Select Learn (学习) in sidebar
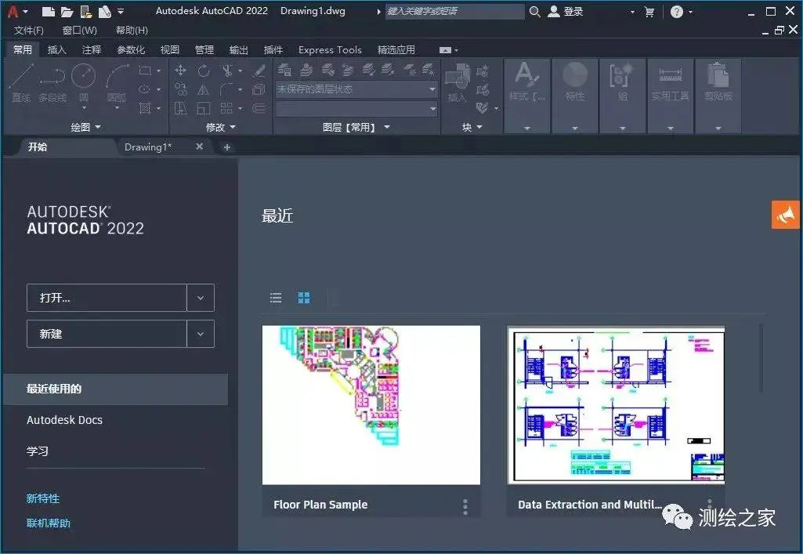 coord(38,451)
